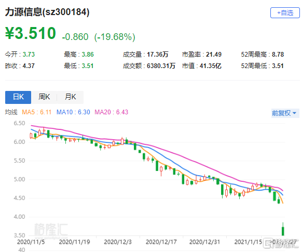Screen dimensions: 302x252
Task: Click the 2020/11/5 date axis label
Action: tap(31, 242)
